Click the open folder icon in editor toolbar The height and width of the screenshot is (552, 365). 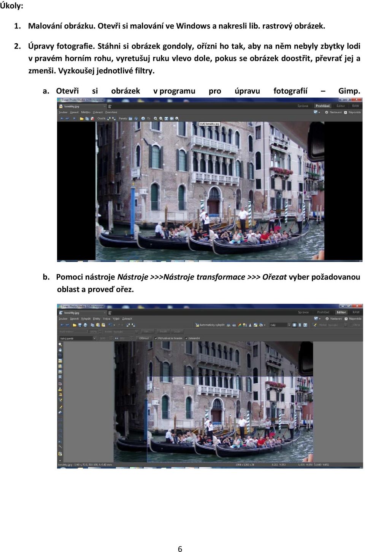coord(75,325)
